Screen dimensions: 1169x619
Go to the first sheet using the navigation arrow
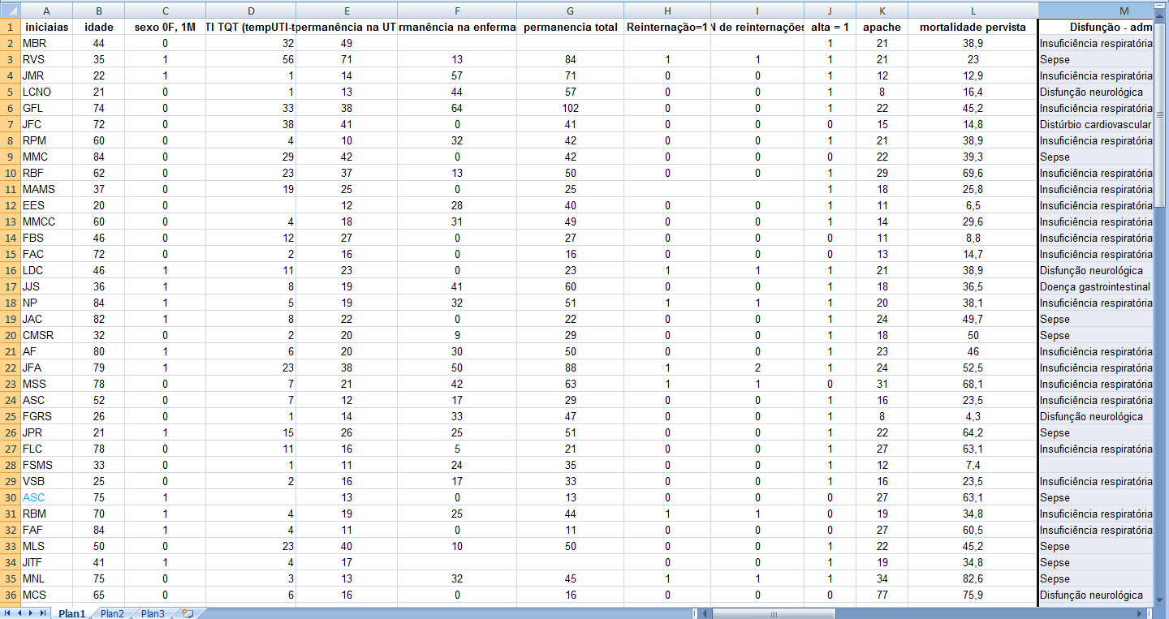8,613
